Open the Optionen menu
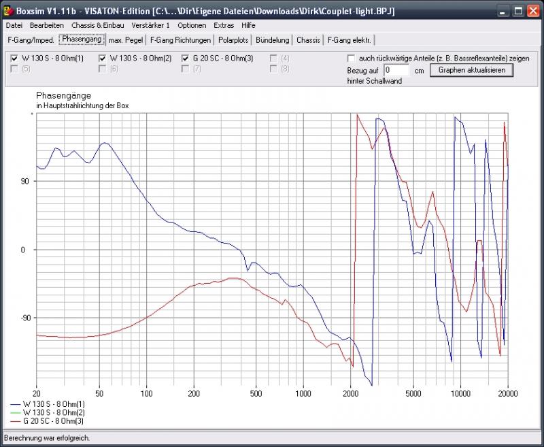This screenshot has width=544, height=447. tap(191, 25)
